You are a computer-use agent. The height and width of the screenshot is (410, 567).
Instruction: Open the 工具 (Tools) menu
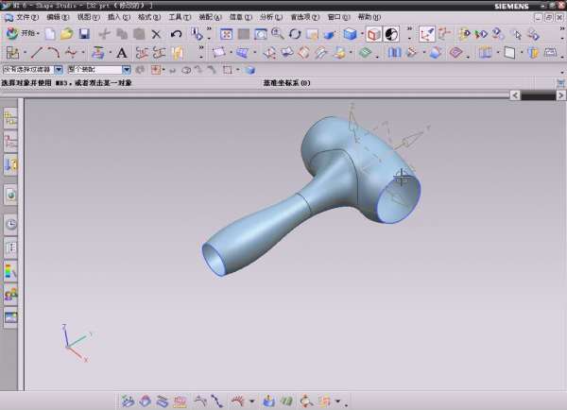click(x=180, y=17)
